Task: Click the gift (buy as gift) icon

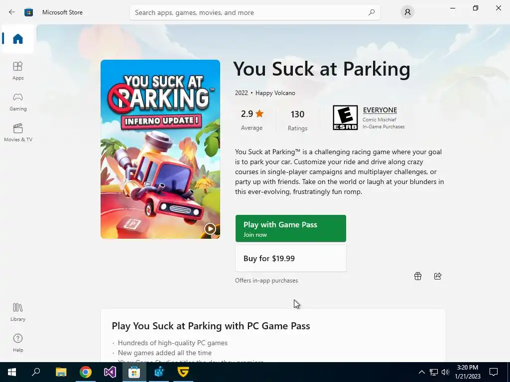Action: click(x=418, y=276)
